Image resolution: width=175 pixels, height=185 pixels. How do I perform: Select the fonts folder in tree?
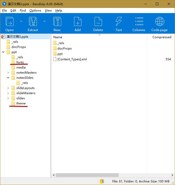tap(20, 62)
